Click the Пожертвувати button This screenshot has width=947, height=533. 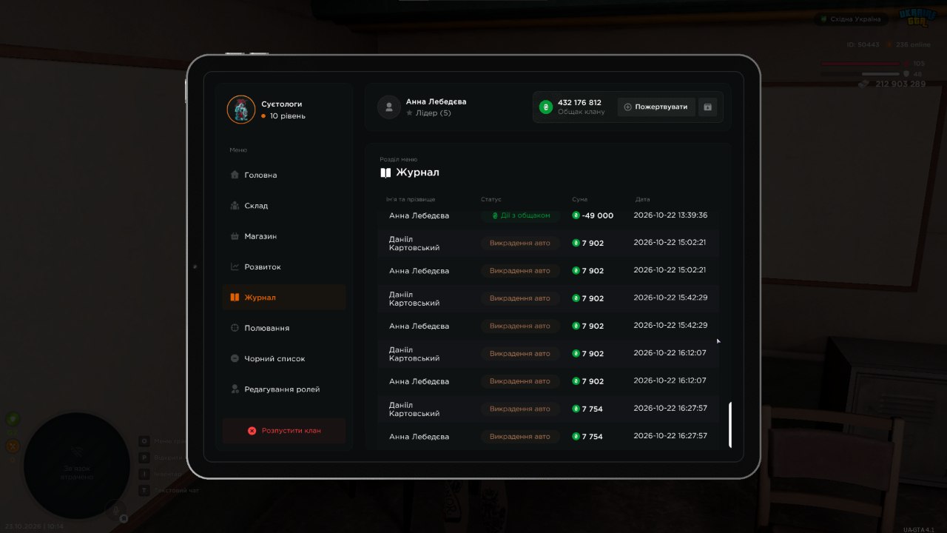656,107
